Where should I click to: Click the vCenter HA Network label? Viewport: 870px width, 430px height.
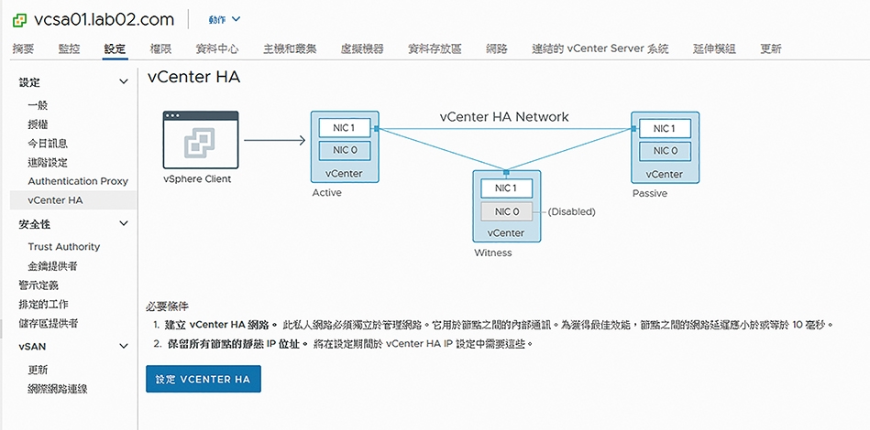(504, 117)
